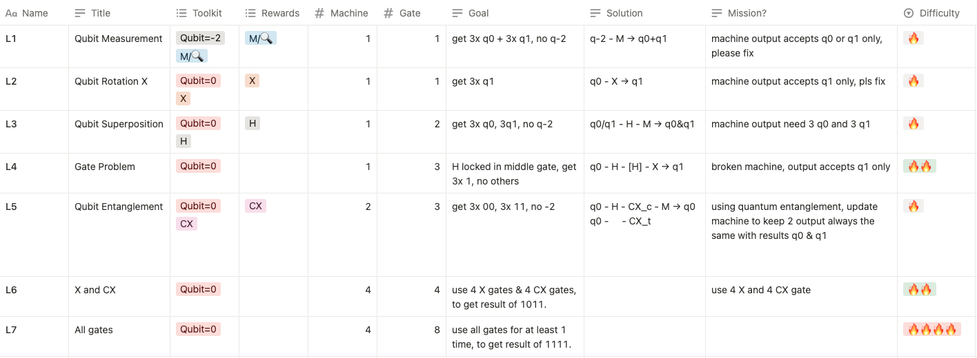Click the Rewards multi-select list icon

pos(250,13)
